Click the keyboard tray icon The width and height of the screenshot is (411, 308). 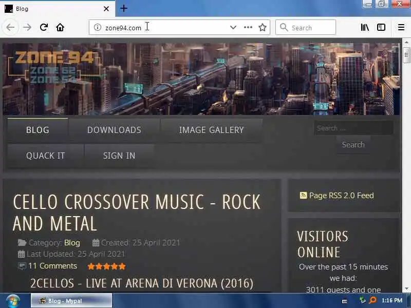[x=345, y=301]
